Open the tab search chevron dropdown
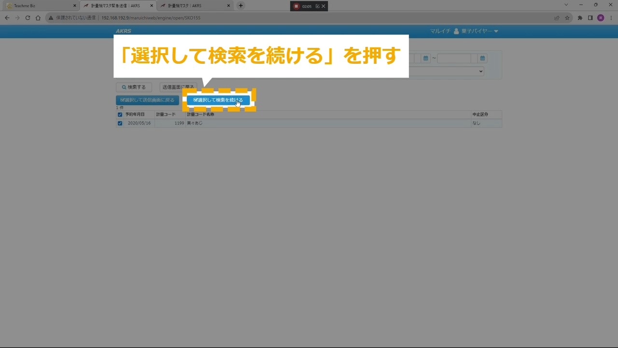 tap(566, 5)
